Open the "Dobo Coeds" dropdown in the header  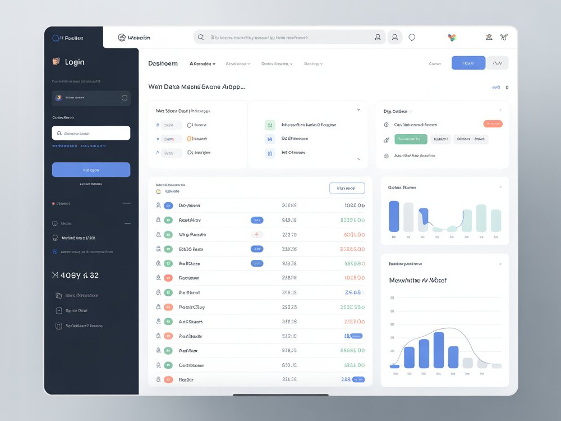277,64
